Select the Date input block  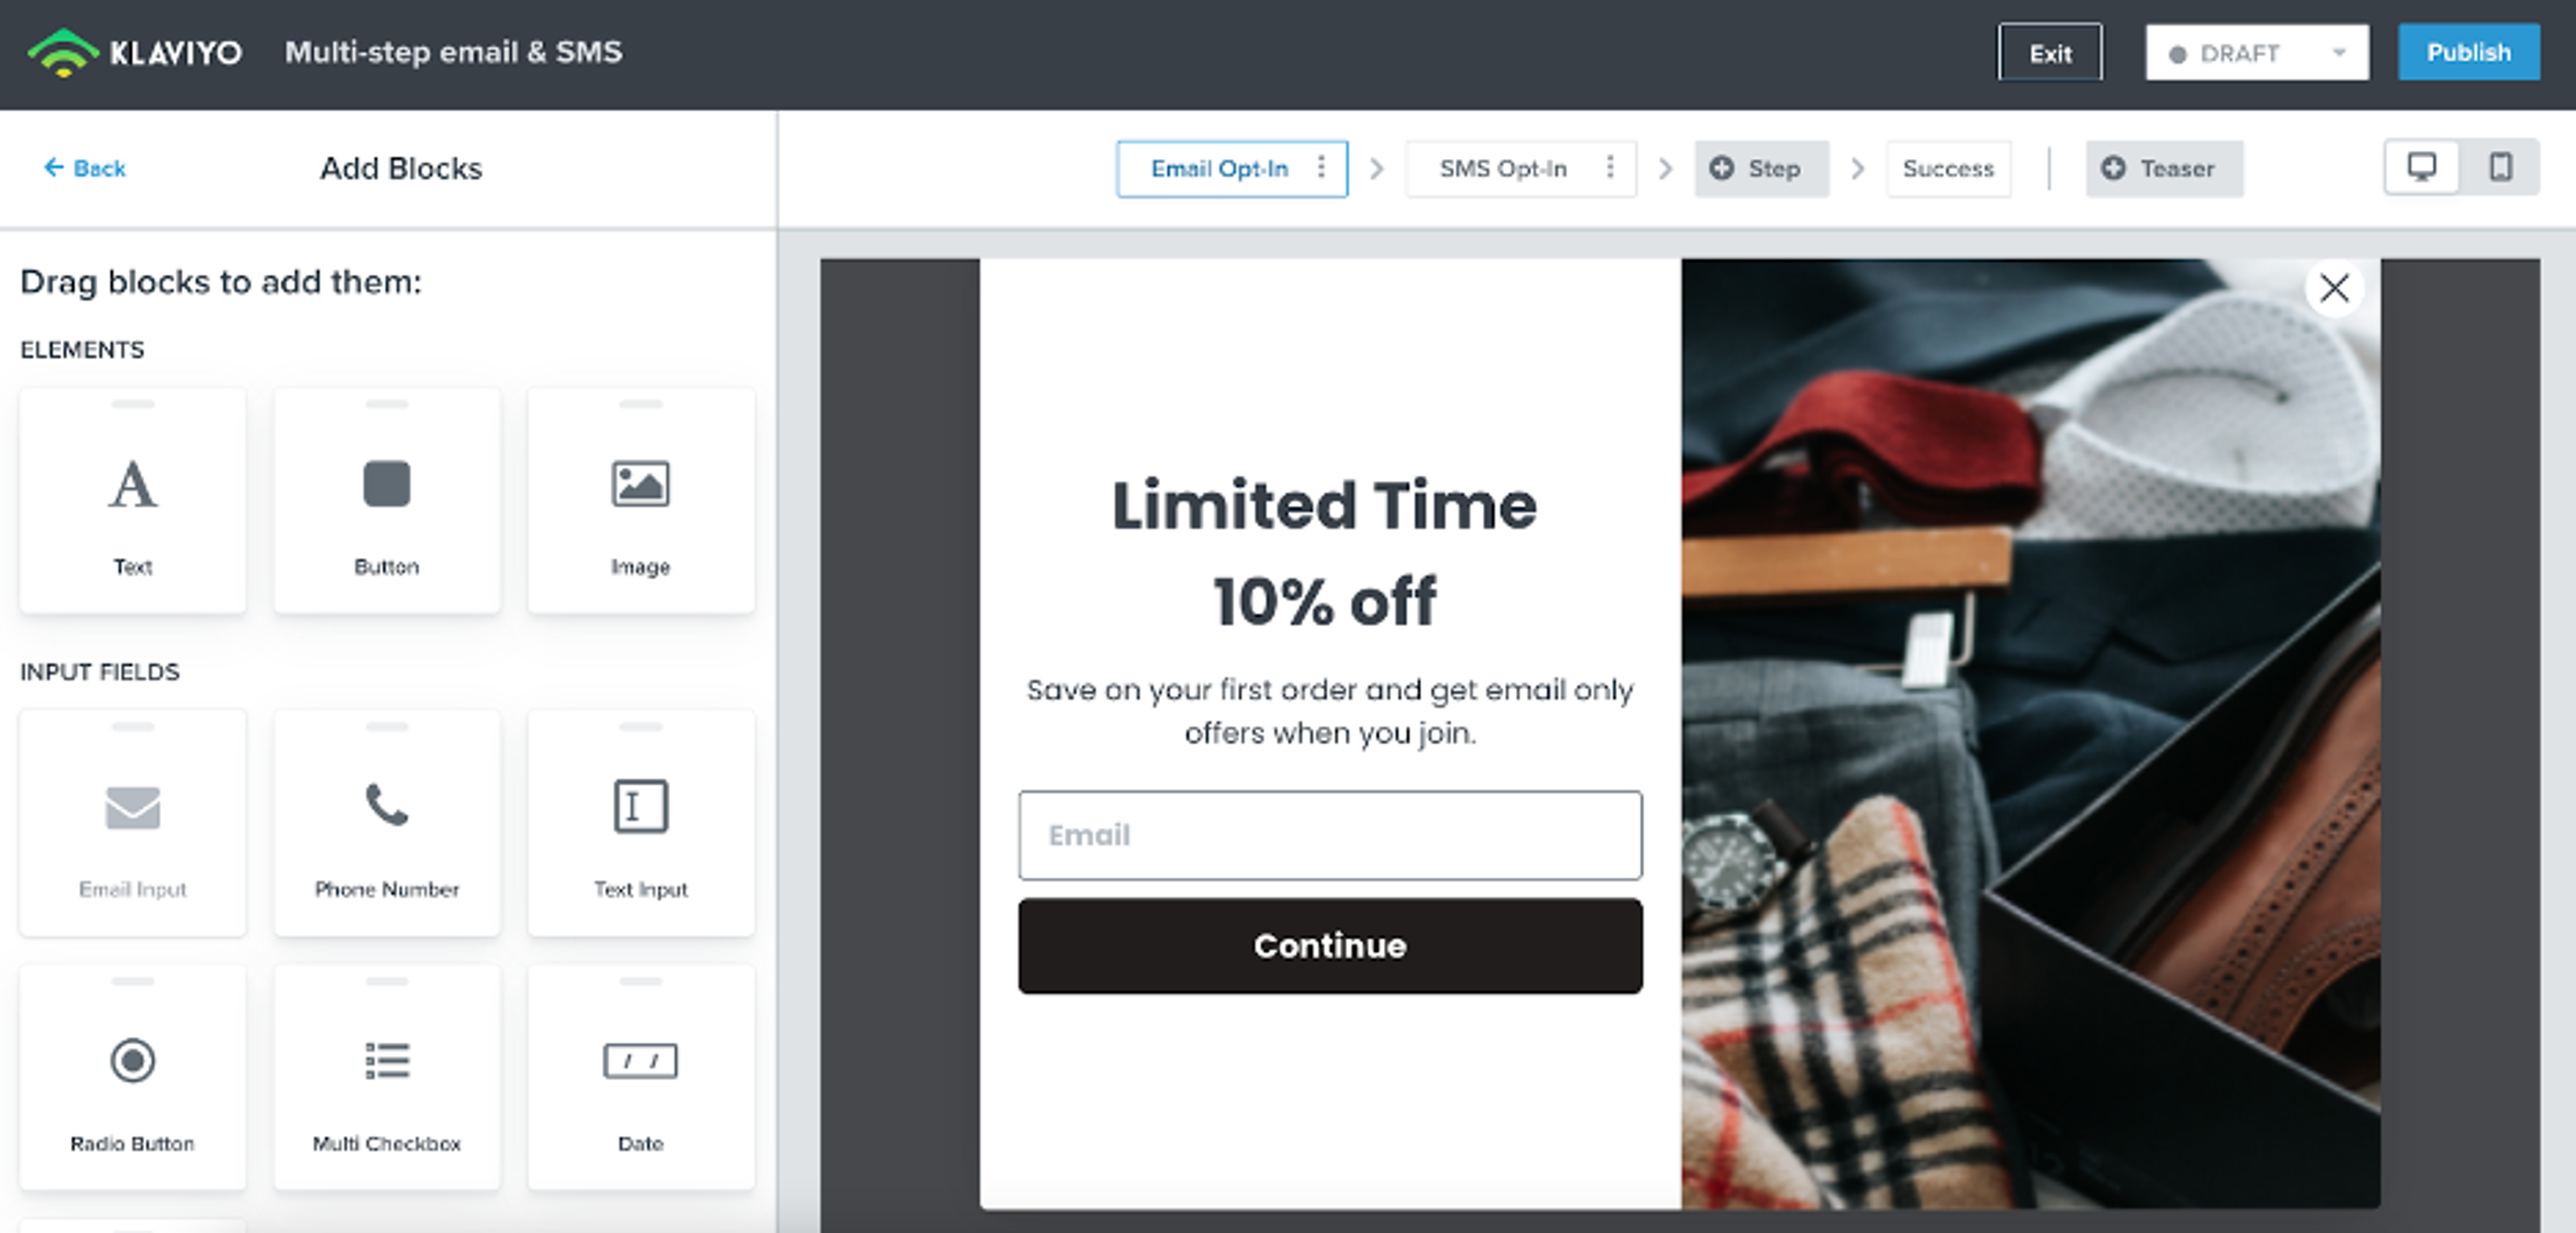point(641,1075)
